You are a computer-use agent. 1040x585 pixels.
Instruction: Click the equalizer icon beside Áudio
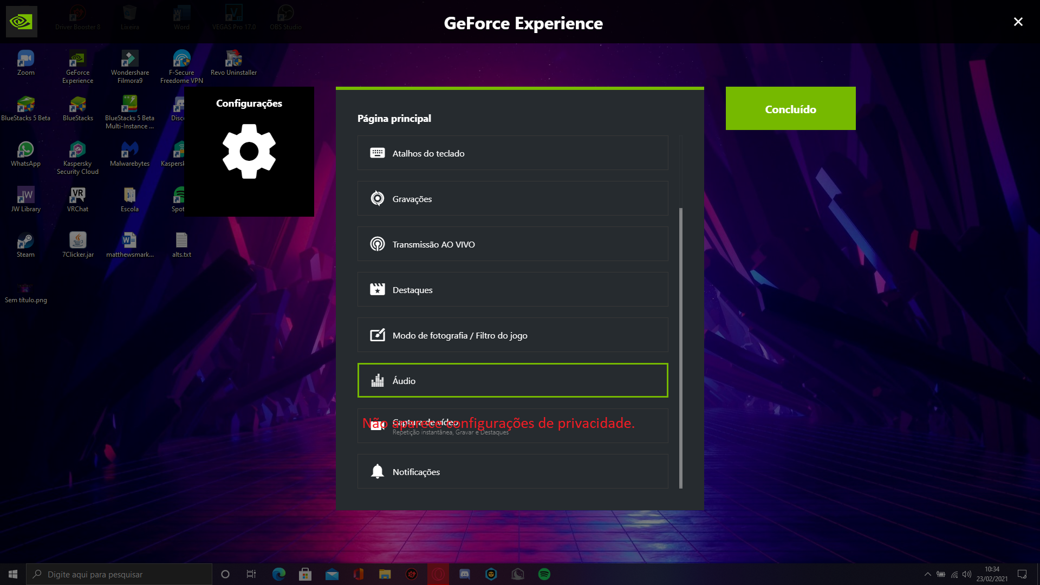(378, 380)
